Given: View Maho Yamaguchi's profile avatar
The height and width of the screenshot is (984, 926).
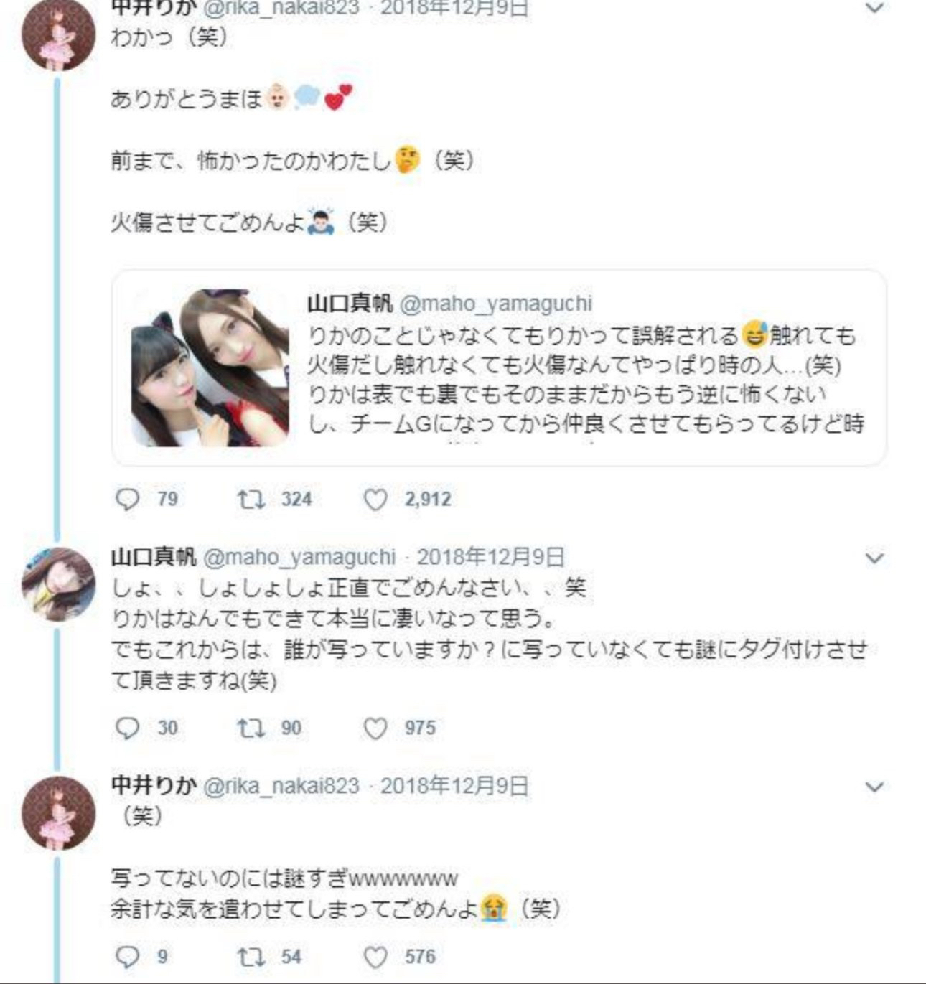Looking at the screenshot, I should 59,584.
